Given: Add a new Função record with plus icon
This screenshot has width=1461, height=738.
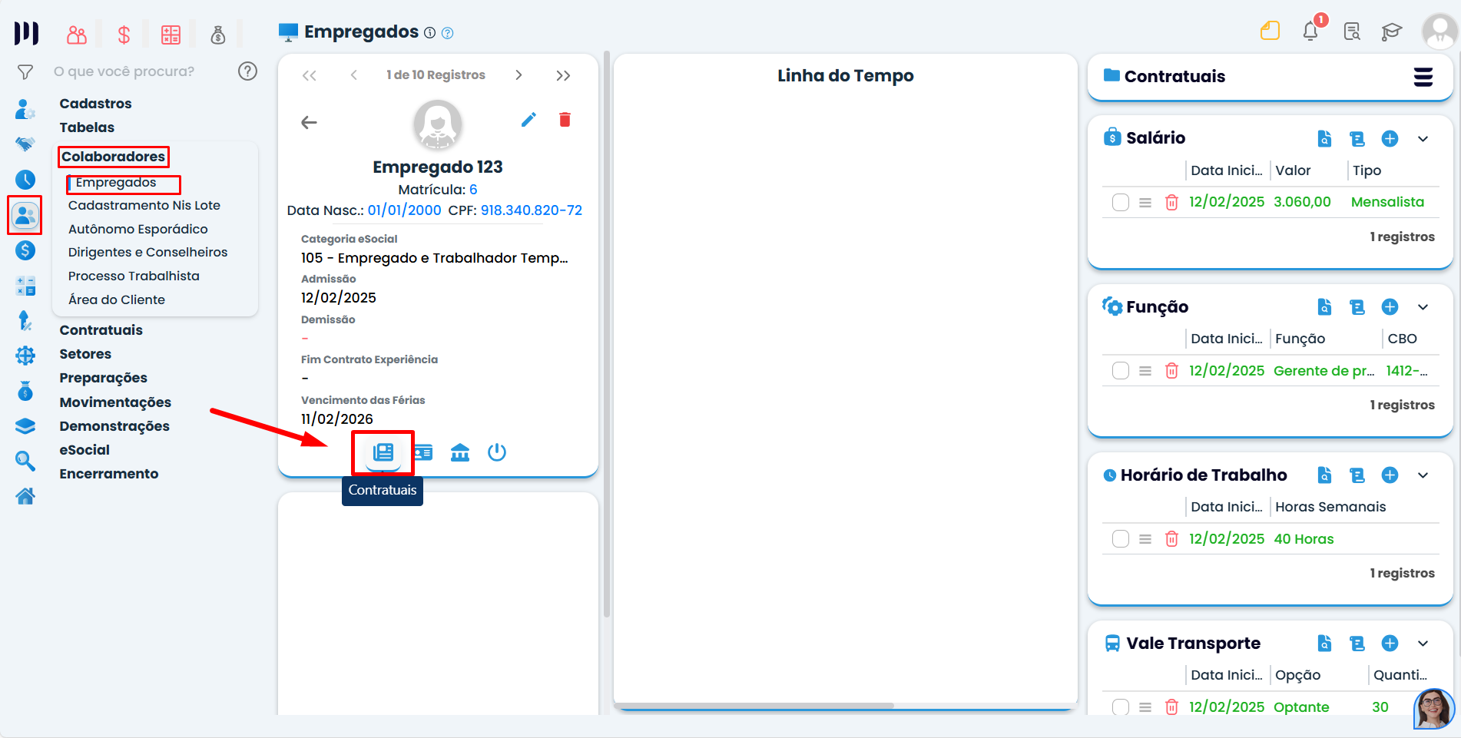Looking at the screenshot, I should pos(1390,307).
